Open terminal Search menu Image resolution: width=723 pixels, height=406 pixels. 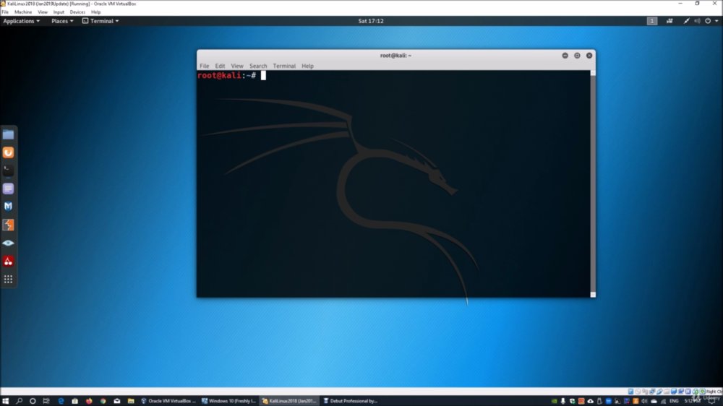point(258,66)
